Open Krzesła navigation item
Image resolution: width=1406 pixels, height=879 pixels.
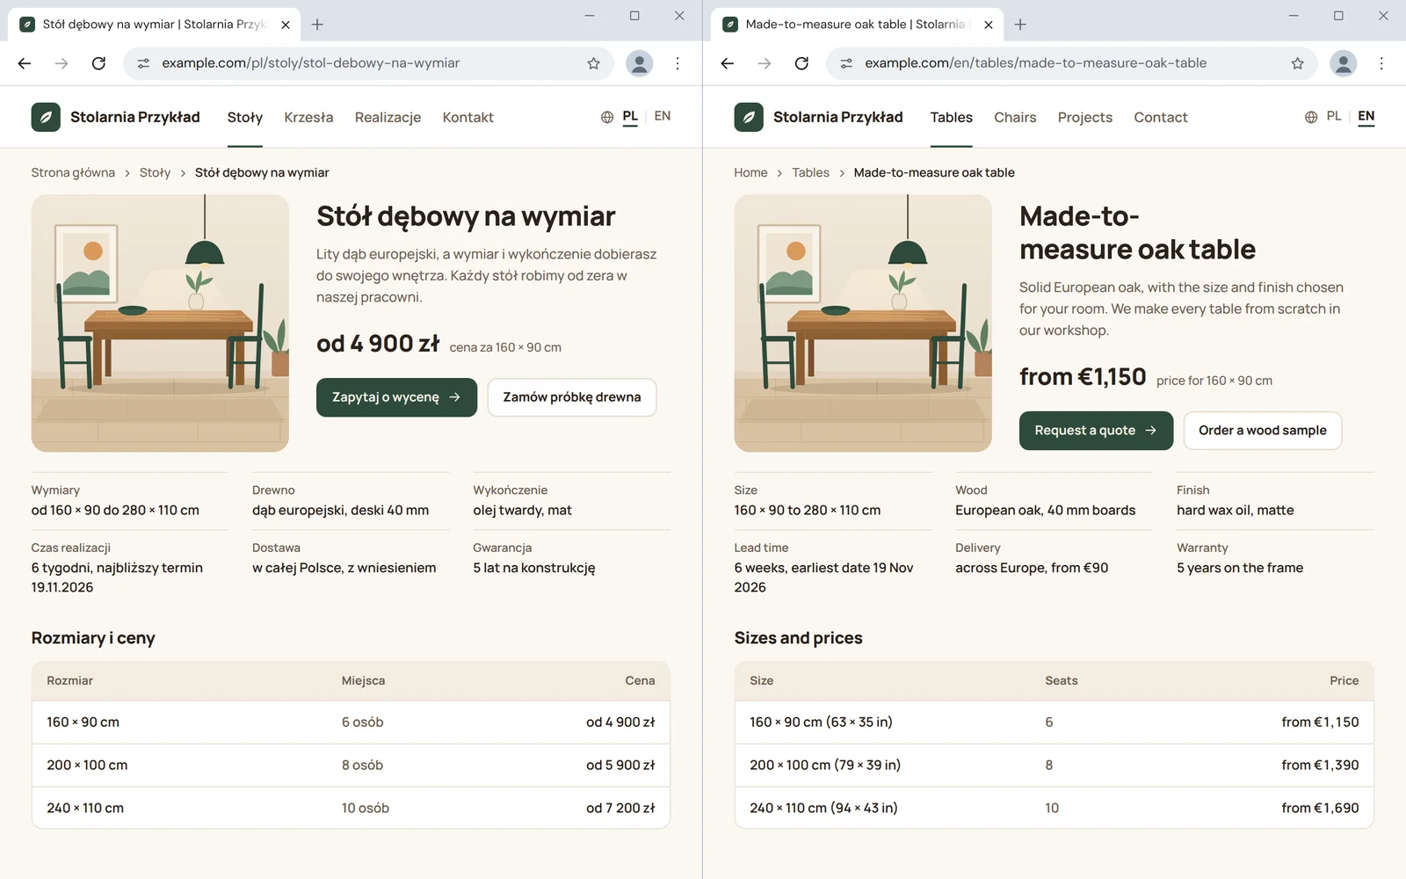308,117
